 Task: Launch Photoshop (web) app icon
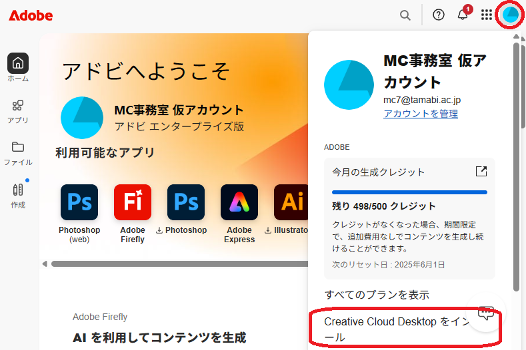79,202
